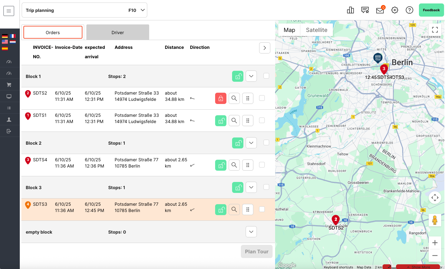Screen dimensions: 445x269
Task: Tick the SDTS1 row checkbox
Action: click(262, 120)
